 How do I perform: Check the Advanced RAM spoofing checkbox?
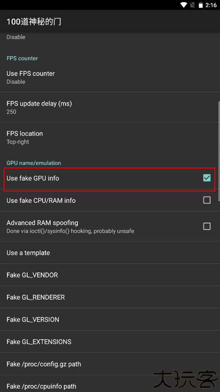tap(207, 226)
